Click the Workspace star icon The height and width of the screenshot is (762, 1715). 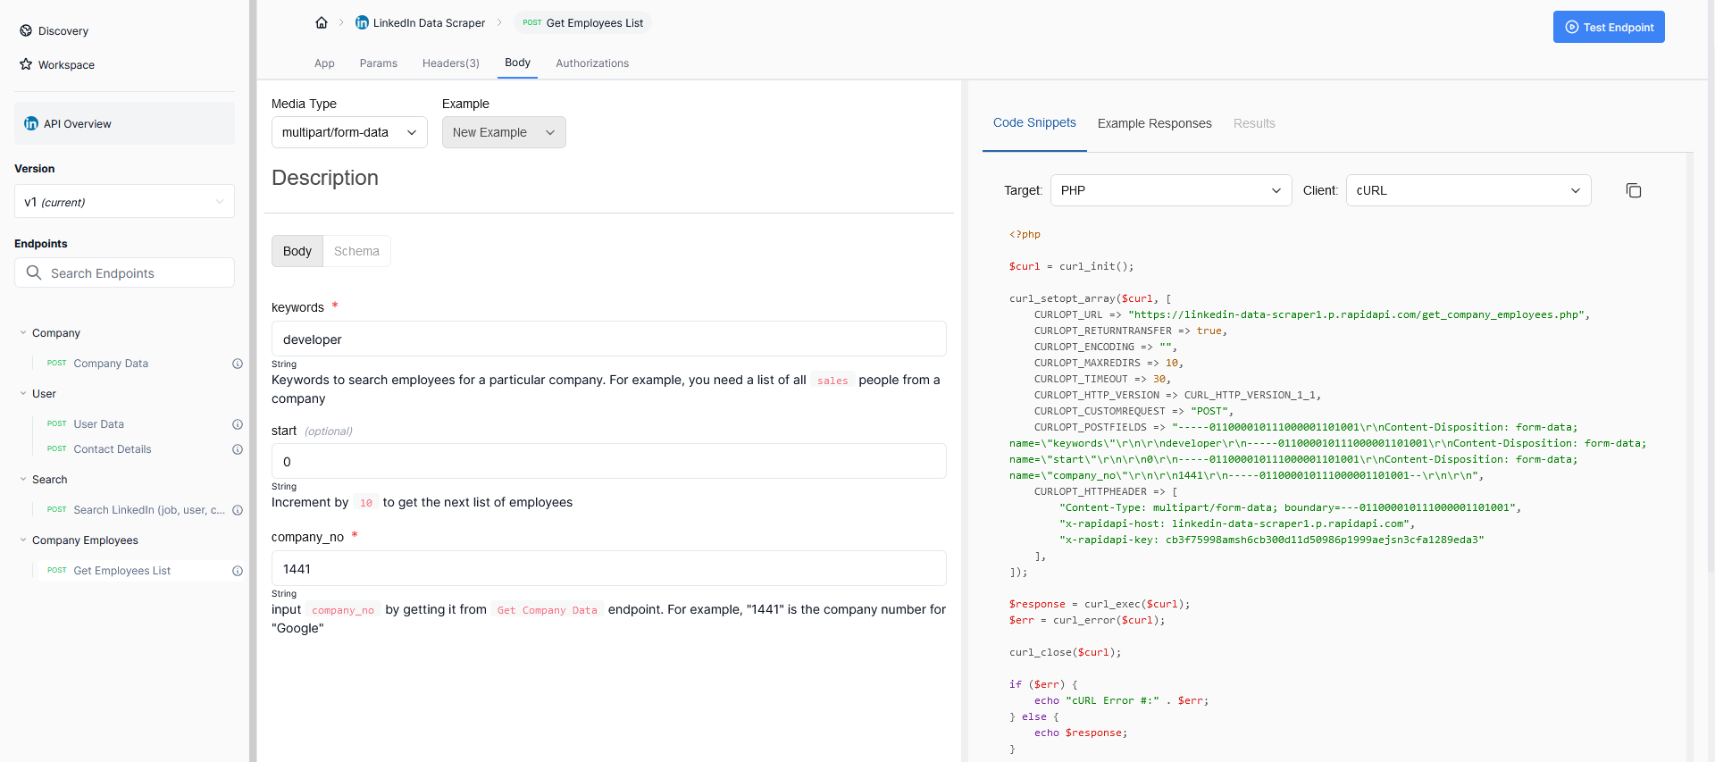[26, 64]
